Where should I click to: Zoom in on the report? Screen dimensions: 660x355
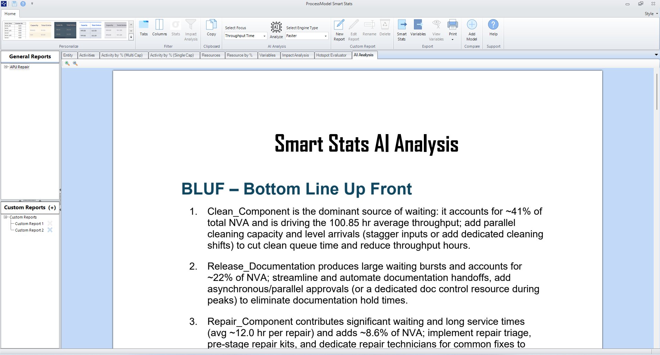67,63
